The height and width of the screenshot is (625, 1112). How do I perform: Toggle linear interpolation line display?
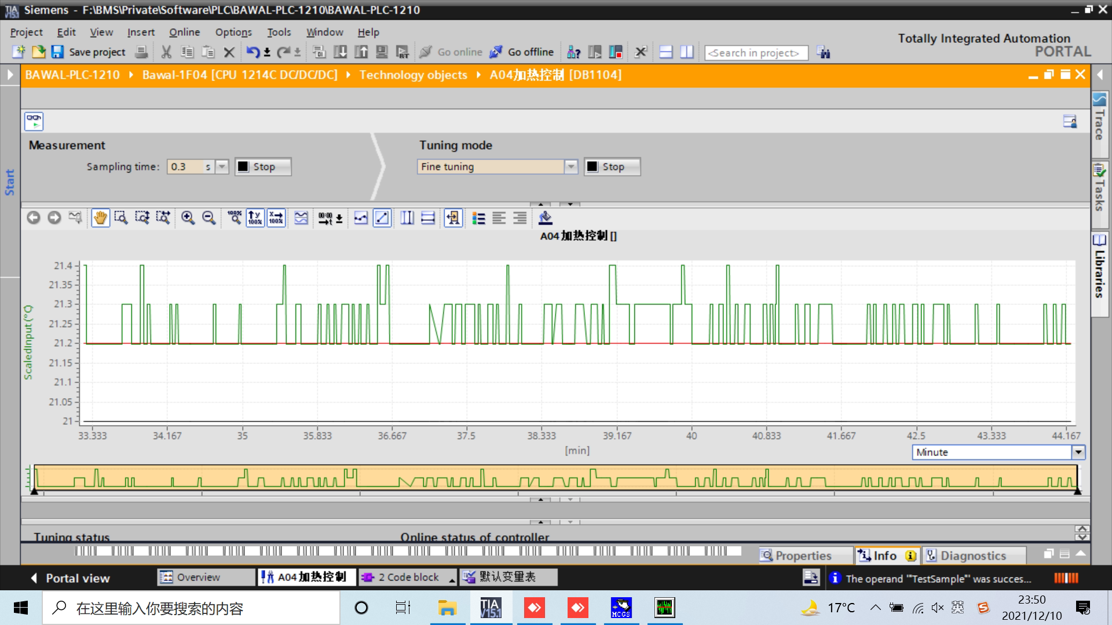(382, 218)
